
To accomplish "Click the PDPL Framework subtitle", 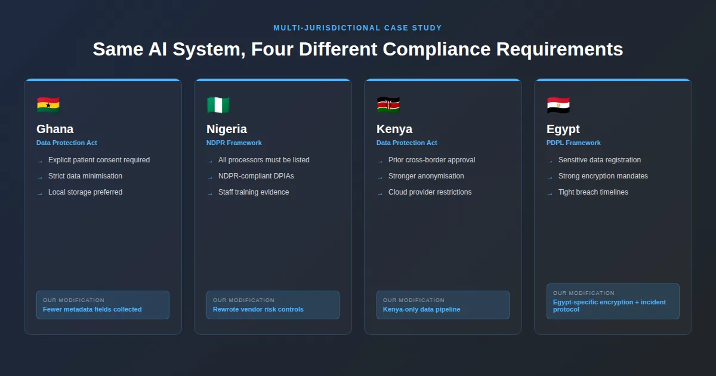I will pyautogui.click(x=573, y=143).
